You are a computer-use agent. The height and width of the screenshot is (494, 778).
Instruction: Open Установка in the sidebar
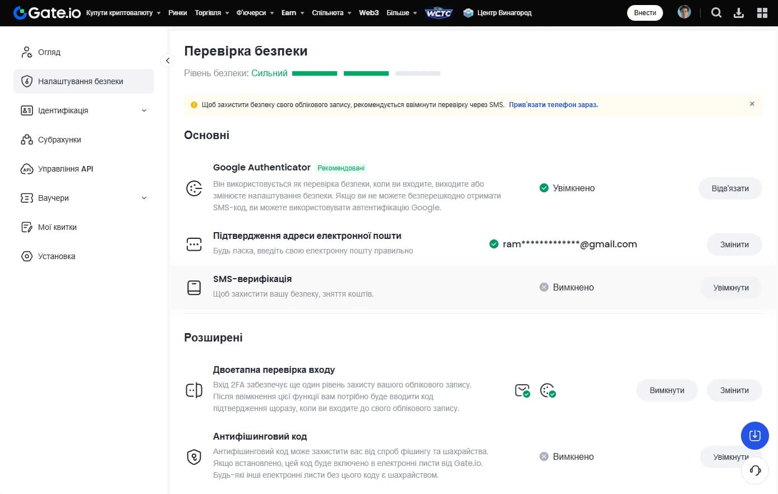(84, 256)
